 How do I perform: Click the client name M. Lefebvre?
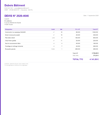coord(8,21)
